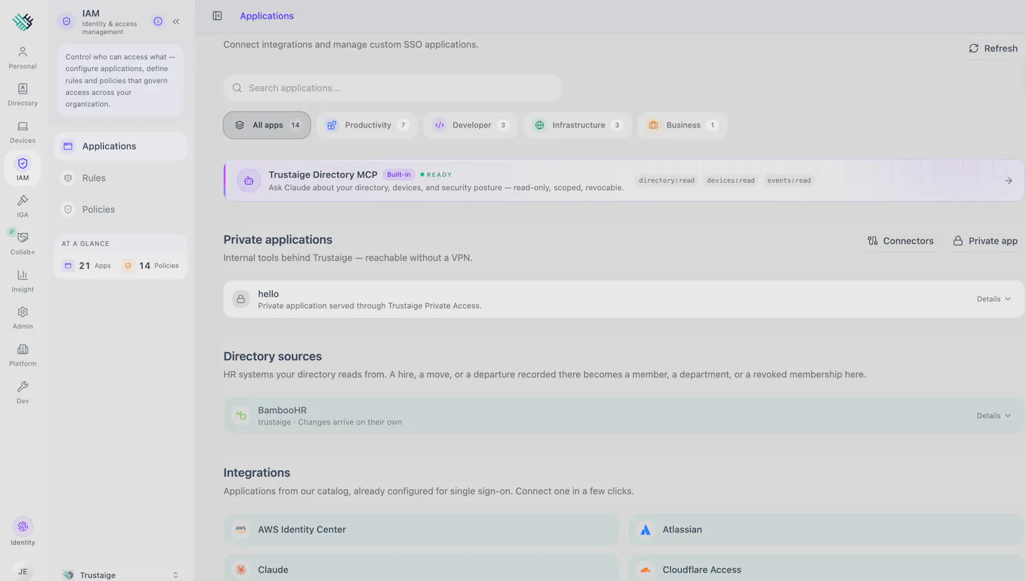Select the Productivity filter
1026x581 pixels.
(367, 125)
